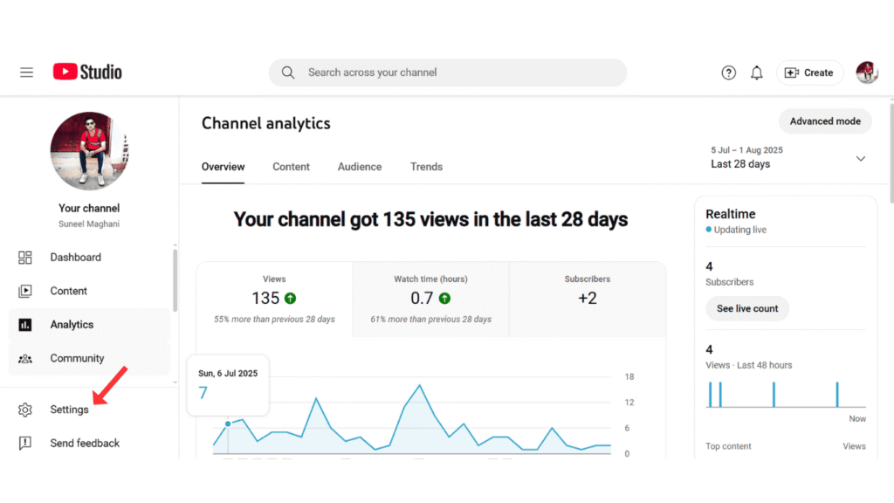Open the Settings gear
894x503 pixels.
click(x=25, y=409)
